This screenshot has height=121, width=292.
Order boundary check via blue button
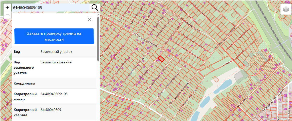point(54,36)
